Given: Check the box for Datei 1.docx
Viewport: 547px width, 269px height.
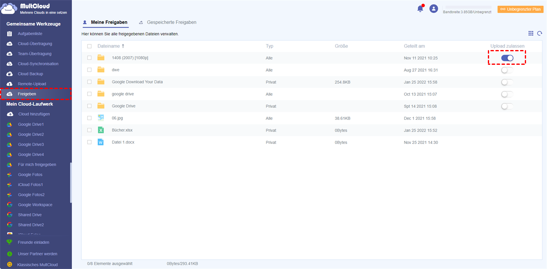Looking at the screenshot, I should [x=90, y=142].
